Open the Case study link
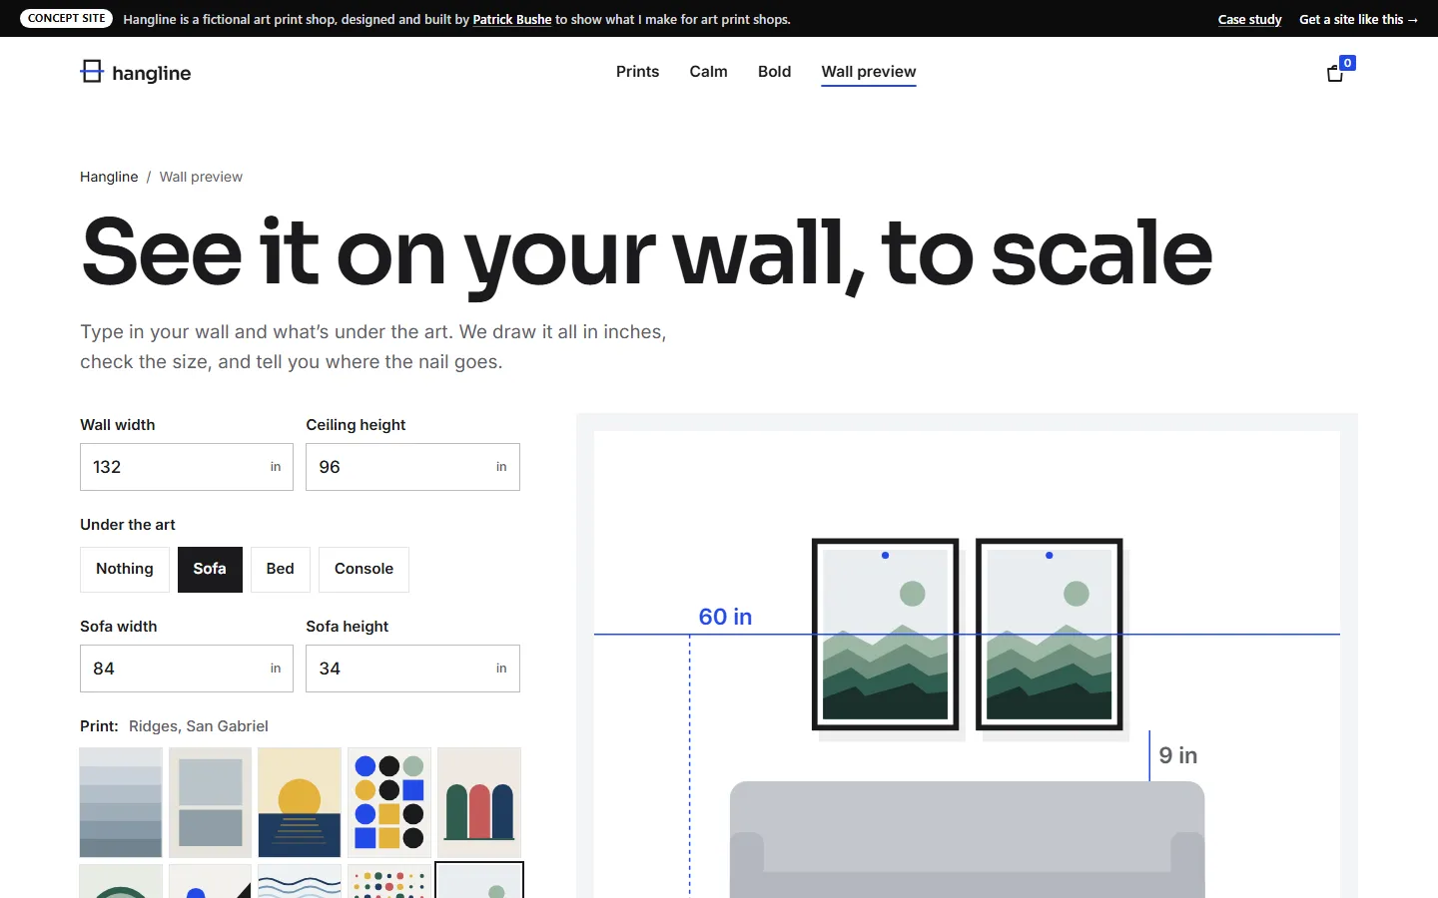This screenshot has width=1438, height=898. [x=1249, y=19]
